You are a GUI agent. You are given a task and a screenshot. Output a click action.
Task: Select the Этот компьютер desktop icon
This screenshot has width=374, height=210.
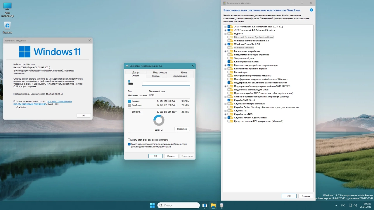[x=7, y=10]
